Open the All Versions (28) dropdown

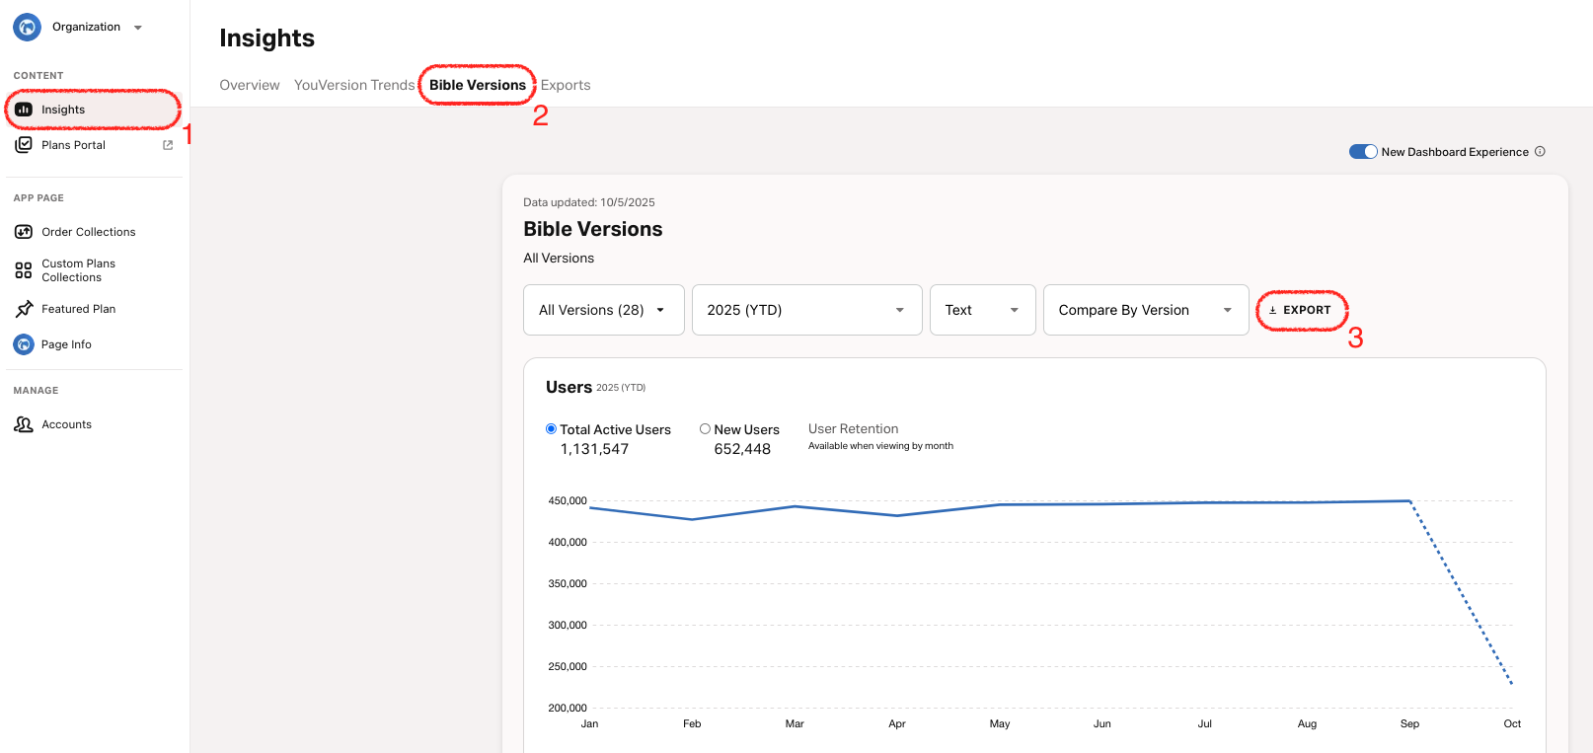(x=603, y=310)
